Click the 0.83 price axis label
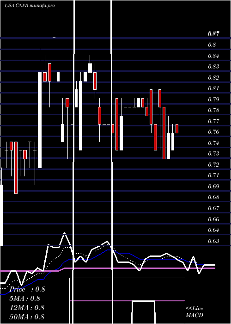Screen dimensions: 231x324 [x=213, y=67]
